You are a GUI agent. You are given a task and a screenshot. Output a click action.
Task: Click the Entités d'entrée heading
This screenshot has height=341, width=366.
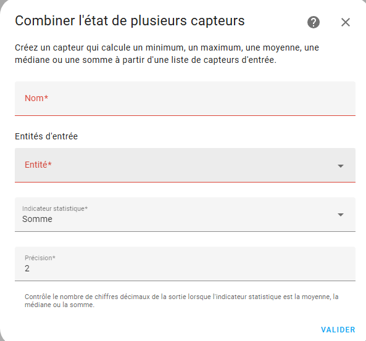[x=46, y=136]
